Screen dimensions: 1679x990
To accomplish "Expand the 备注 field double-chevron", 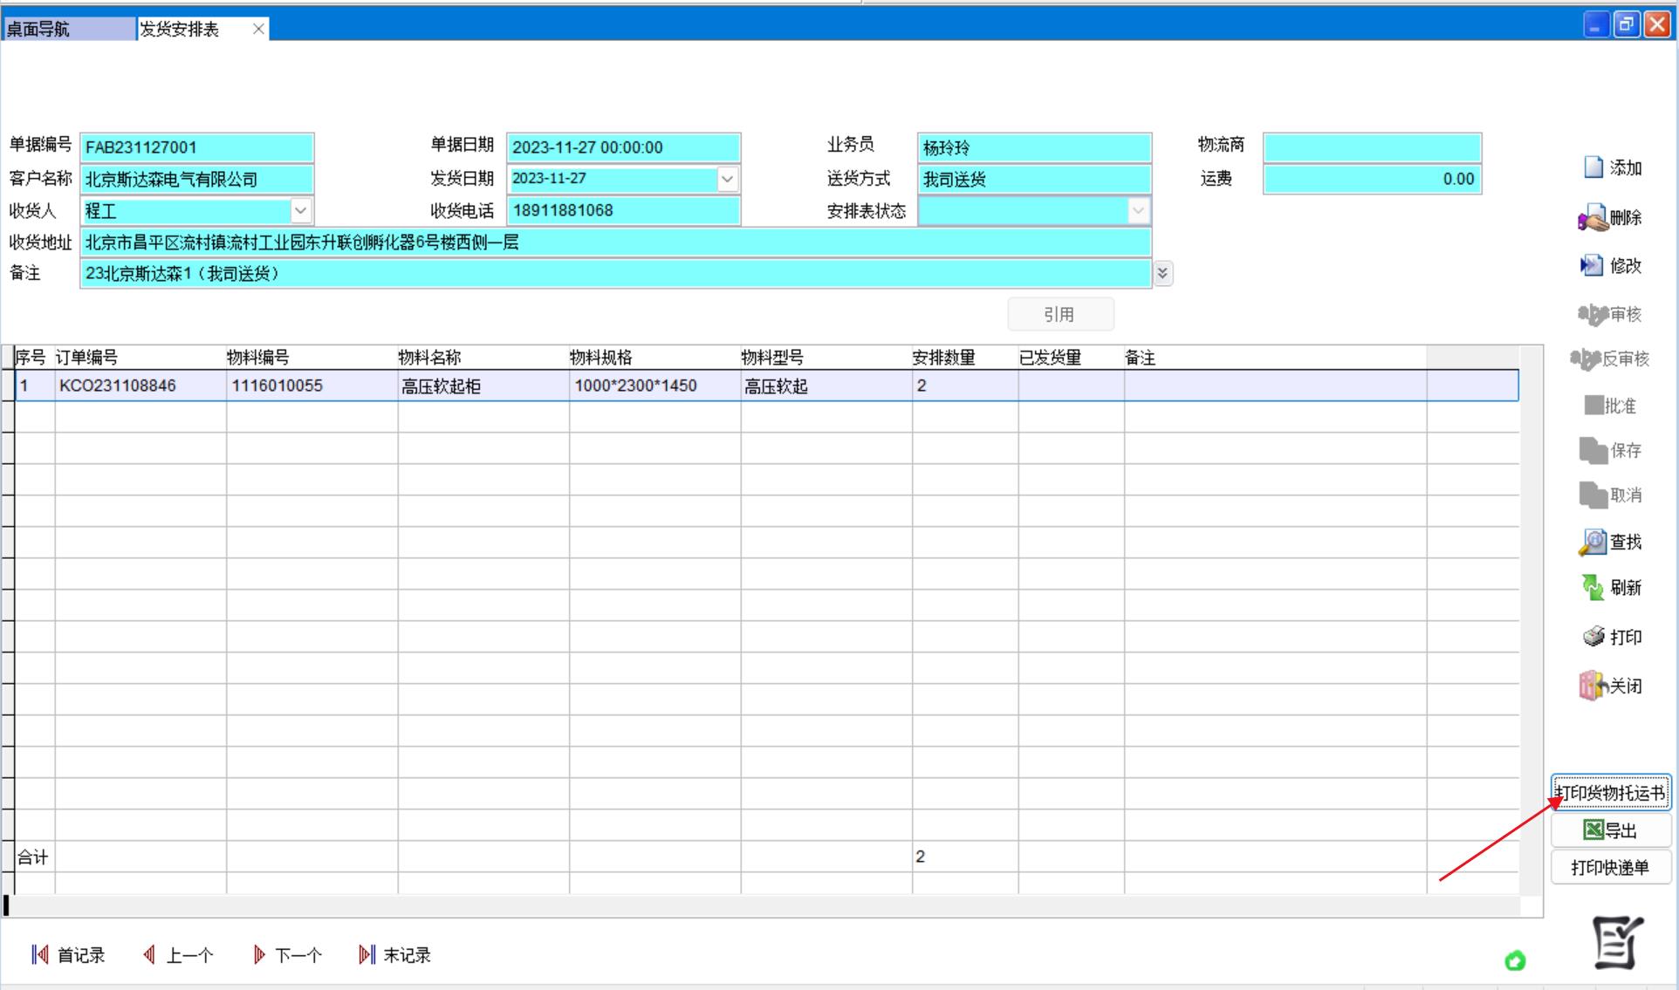I will point(1162,273).
